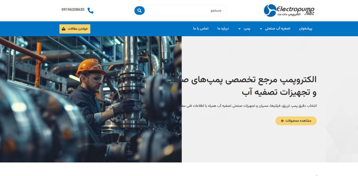358x176 pixels.
Task: Click the arrow icon on مشاهده محصولات
Action: tap(282, 121)
